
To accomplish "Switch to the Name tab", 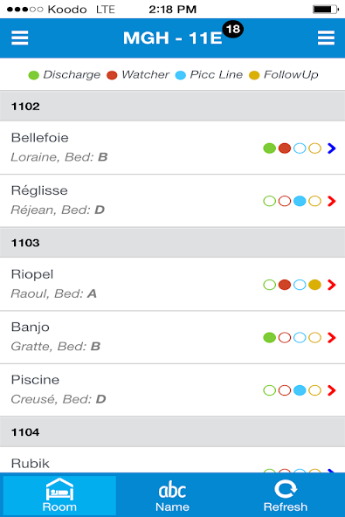I will [173, 494].
